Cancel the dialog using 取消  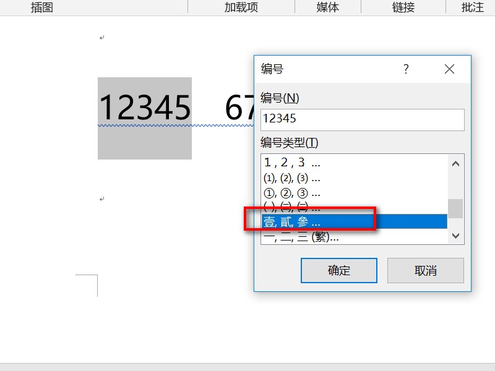426,270
